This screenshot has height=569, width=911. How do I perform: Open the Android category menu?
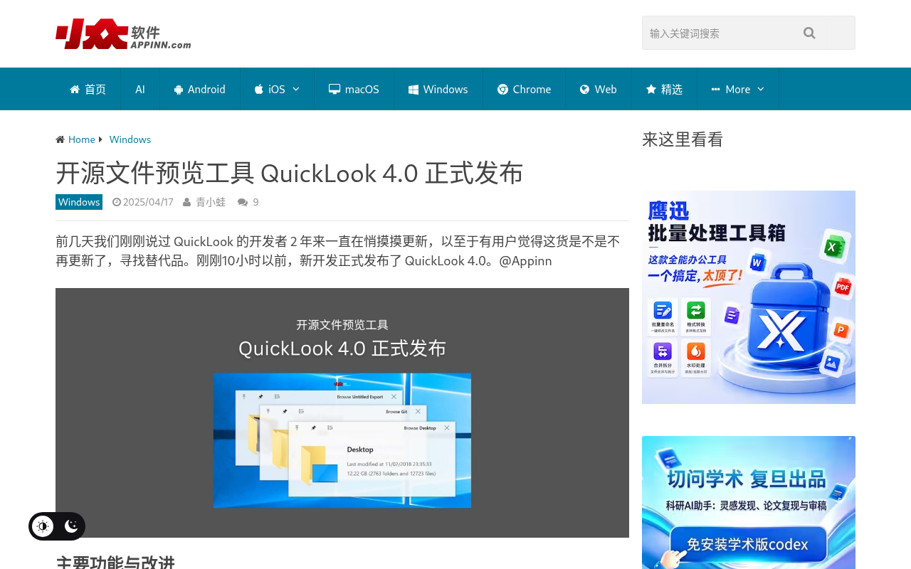click(x=200, y=89)
